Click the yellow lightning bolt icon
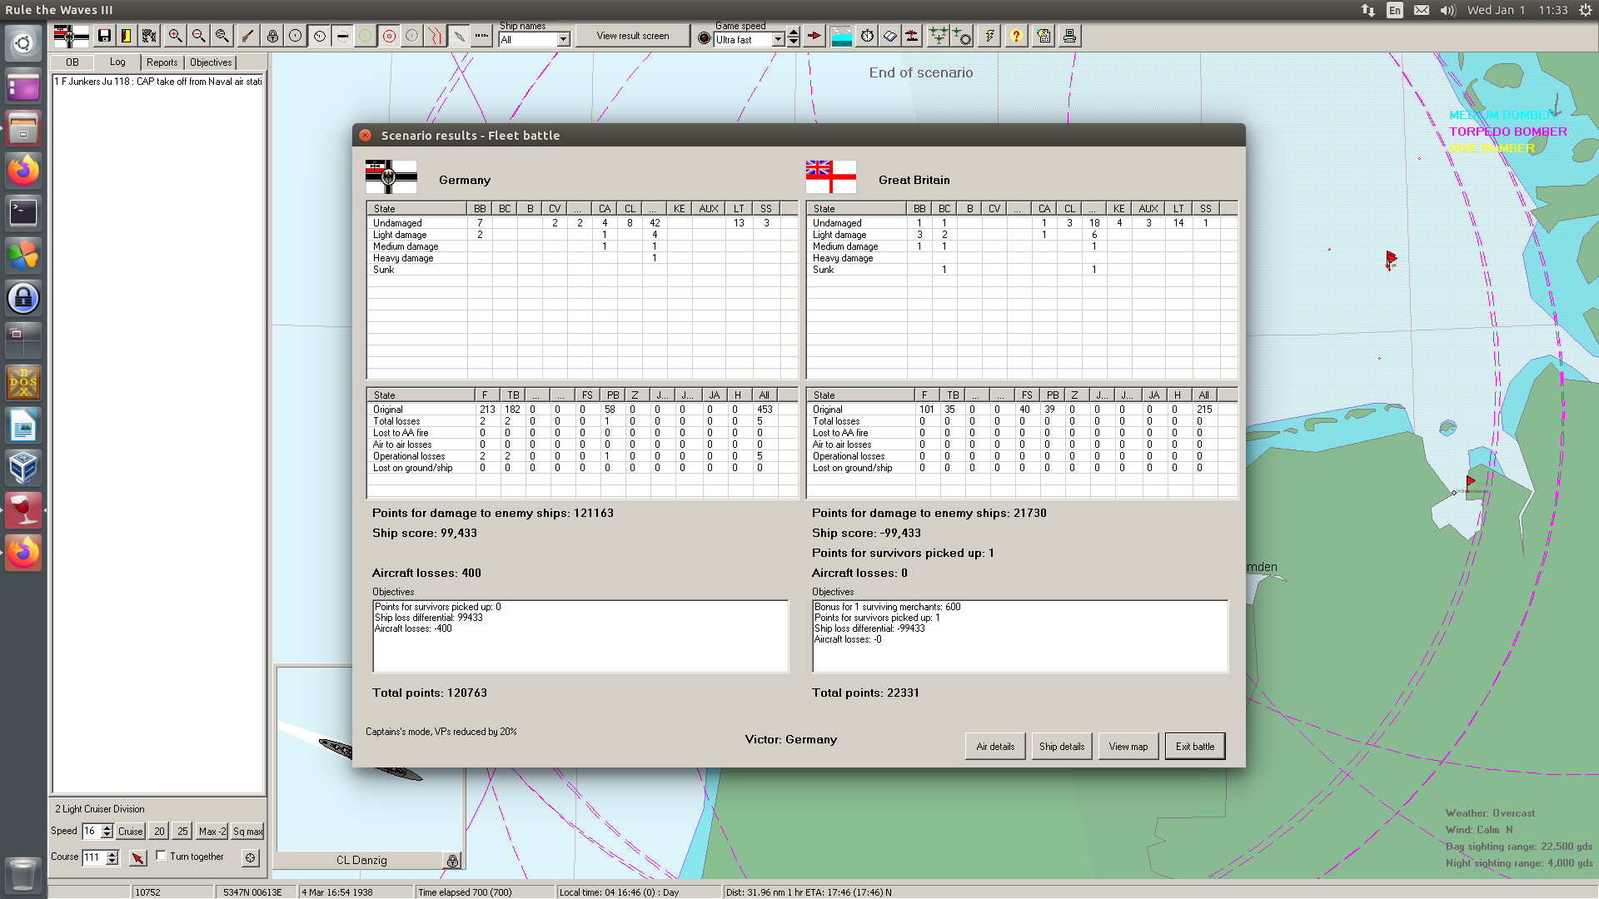Viewport: 1599px width, 899px height. [x=989, y=36]
